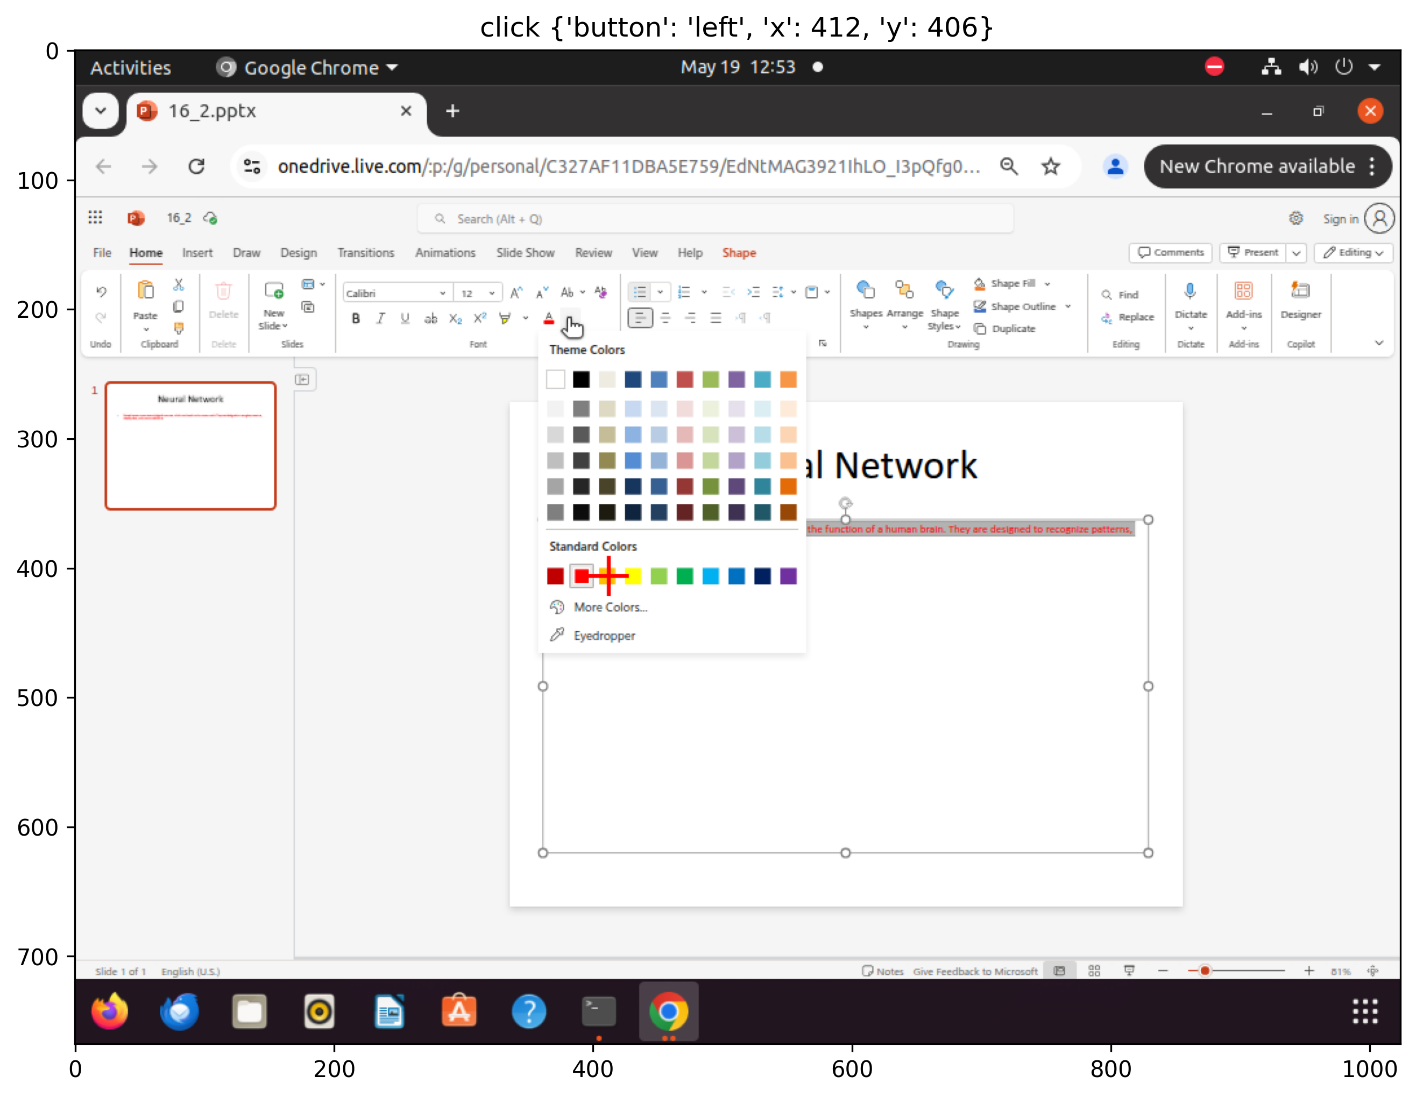The image size is (1416, 1098).
Task: Click the Paste clipboard icon
Action: (145, 291)
